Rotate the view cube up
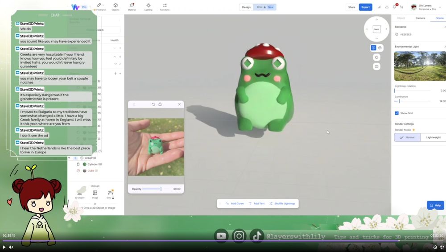 pyautogui.click(x=376, y=19)
